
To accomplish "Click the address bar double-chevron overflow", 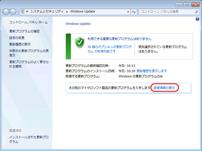I will 27,12.
